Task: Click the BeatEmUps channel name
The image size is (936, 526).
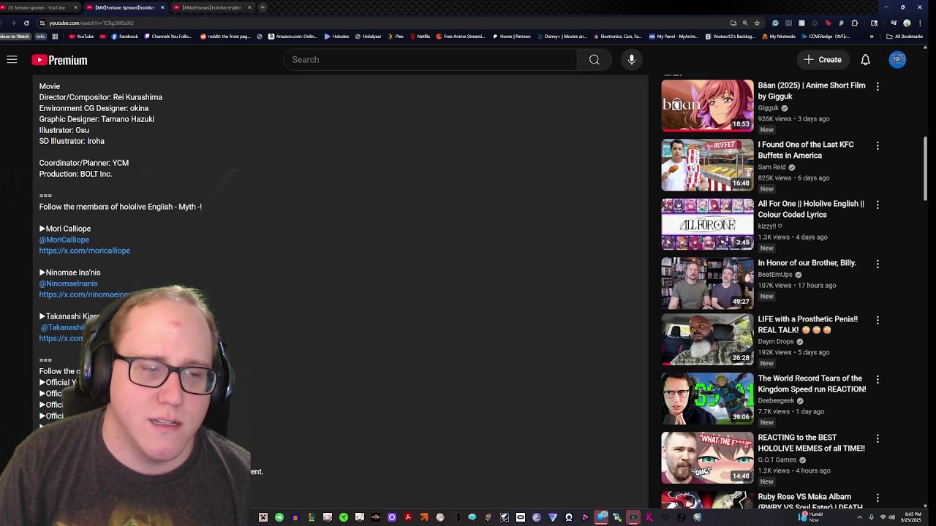Action: (x=775, y=275)
